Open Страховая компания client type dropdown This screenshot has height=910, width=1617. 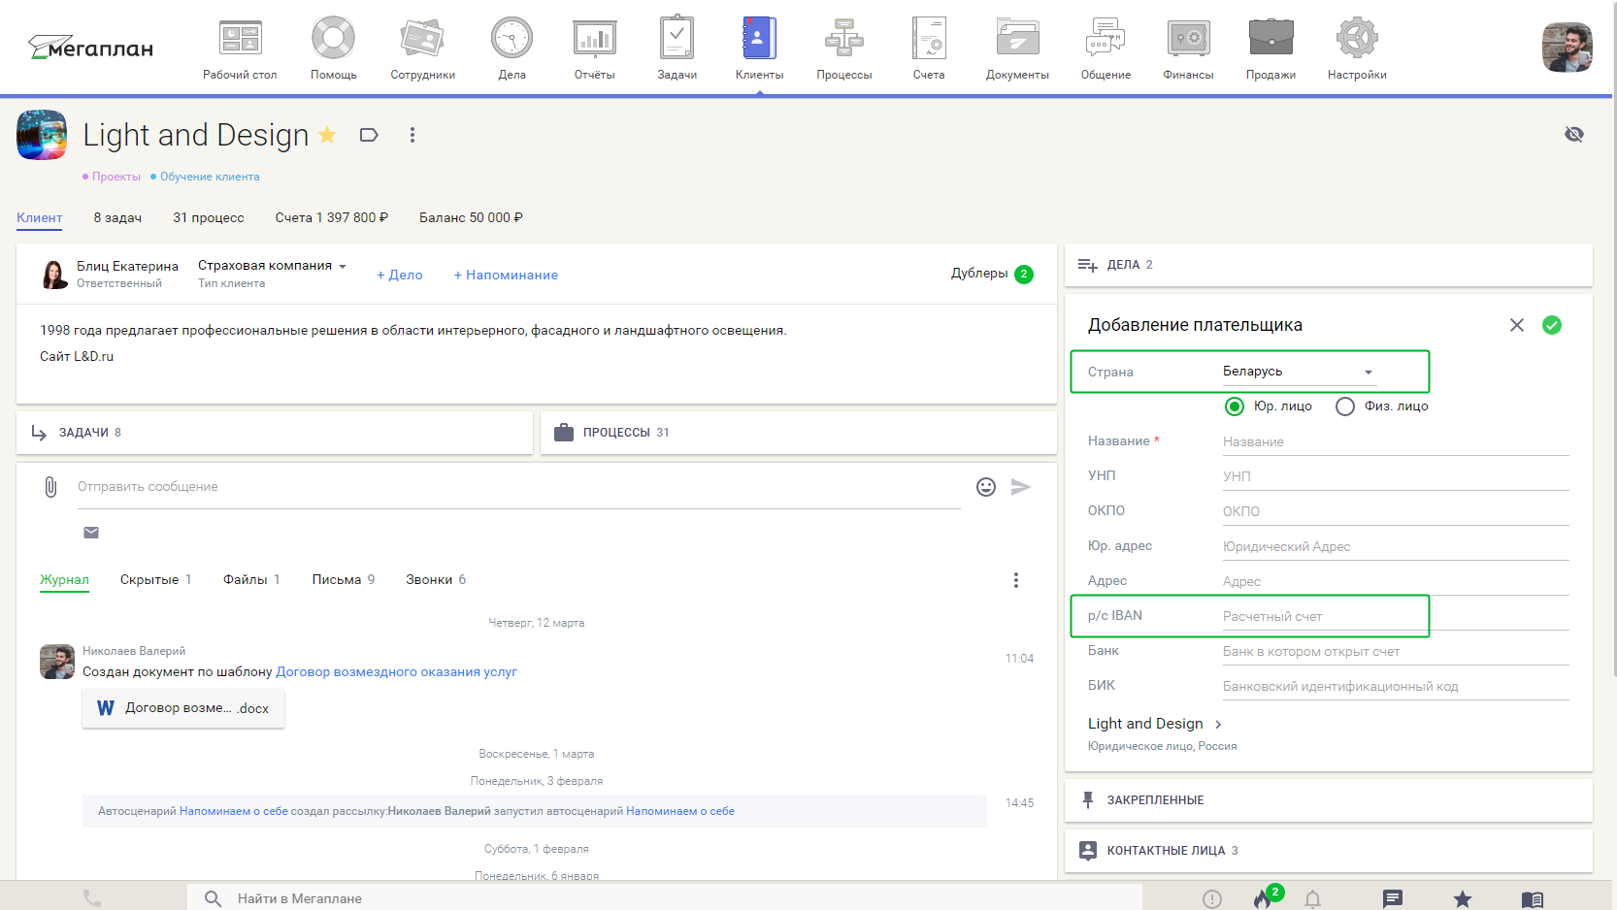click(x=272, y=265)
